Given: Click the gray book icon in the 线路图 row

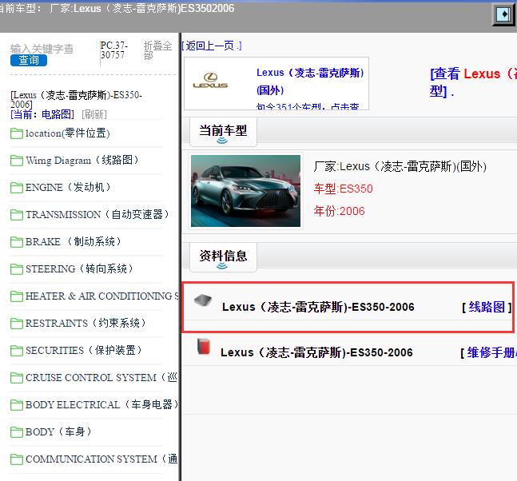Looking at the screenshot, I should [x=203, y=300].
